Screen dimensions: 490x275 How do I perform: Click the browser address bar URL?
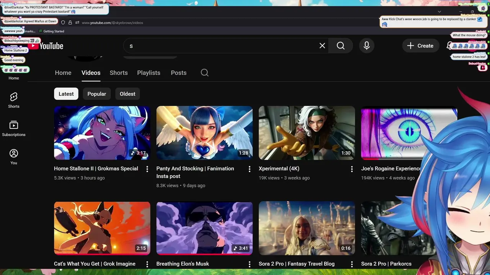click(112, 23)
